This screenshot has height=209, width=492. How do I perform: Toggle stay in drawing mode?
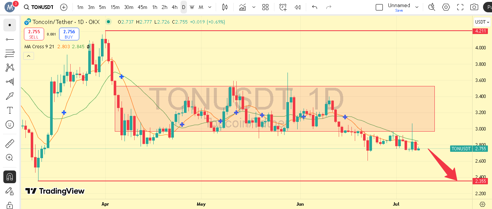(10, 191)
